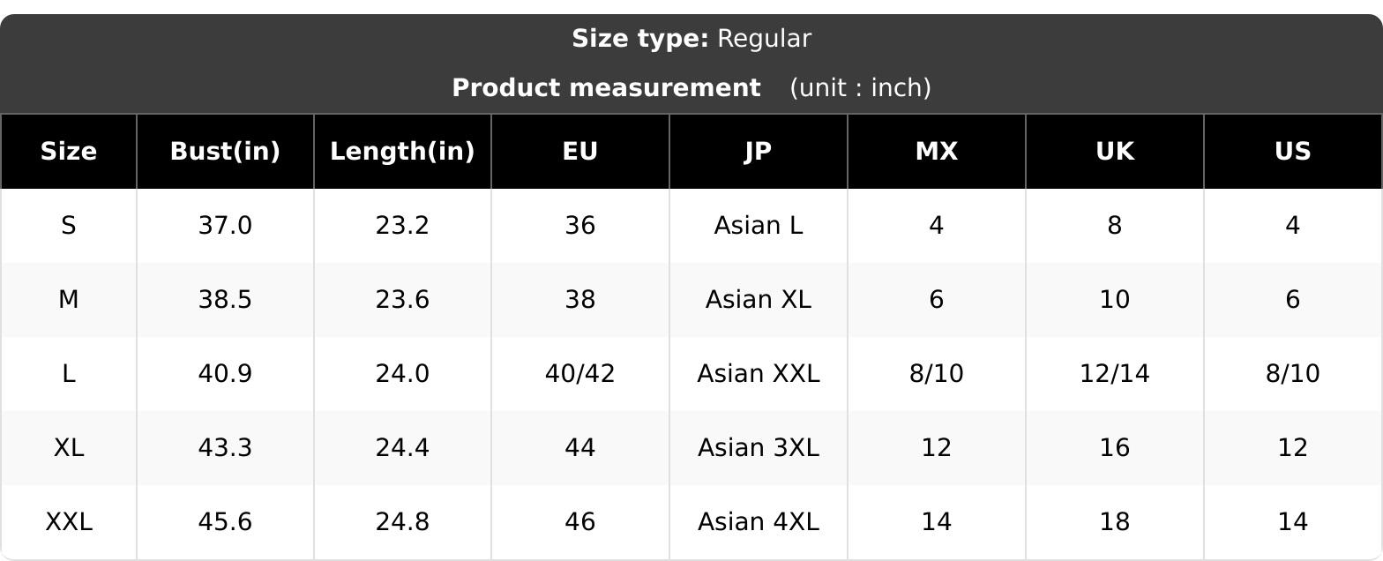The height and width of the screenshot is (561, 1383).
Task: Click the MX column header
Action: click(x=937, y=152)
